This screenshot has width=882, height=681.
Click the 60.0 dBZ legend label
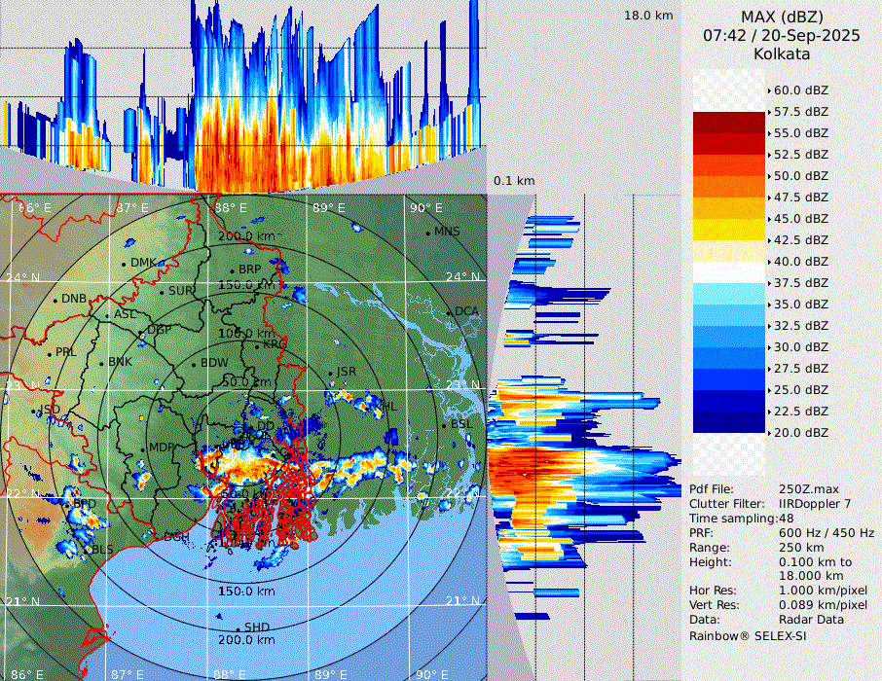point(800,90)
